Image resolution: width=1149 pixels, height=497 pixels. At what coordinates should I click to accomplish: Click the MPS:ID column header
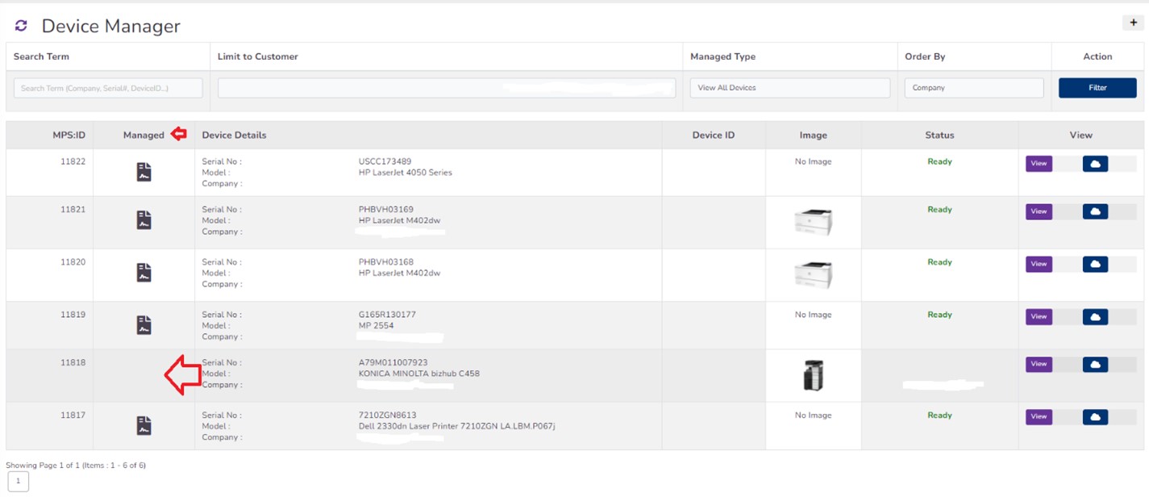tap(69, 136)
